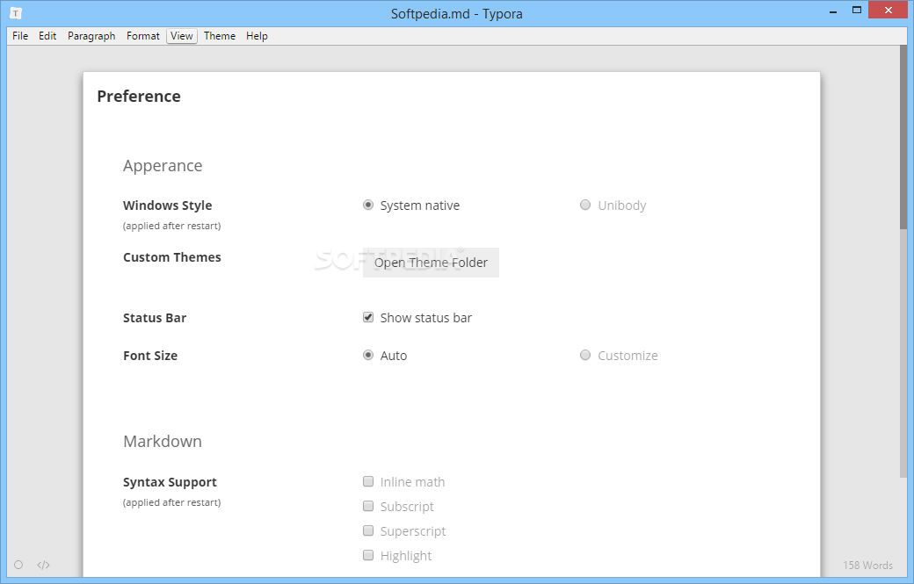Click the Preference heading
This screenshot has height=584, width=914.
pos(139,96)
